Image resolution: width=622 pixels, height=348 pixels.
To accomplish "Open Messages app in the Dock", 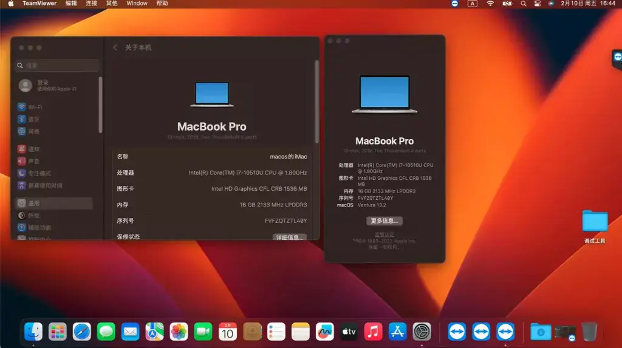I will [106, 332].
